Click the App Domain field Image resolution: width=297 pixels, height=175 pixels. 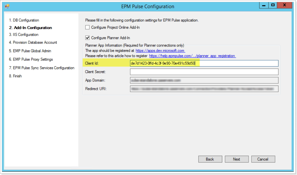(x=204, y=80)
